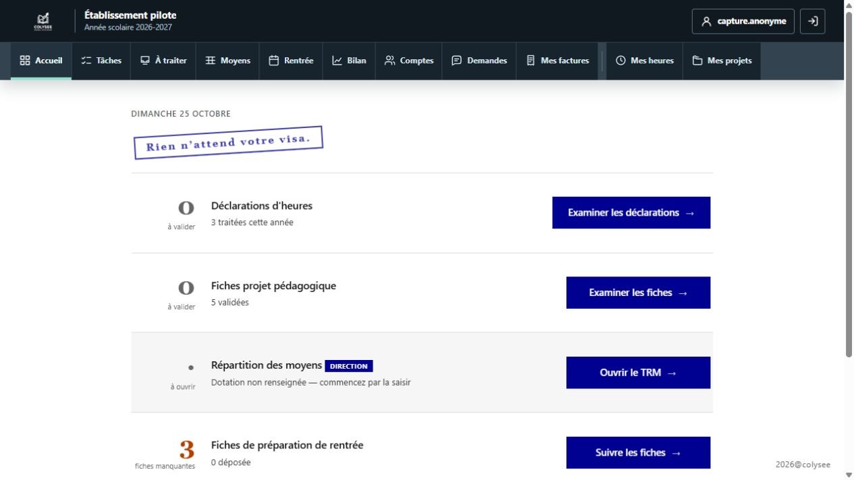This screenshot has width=854, height=480.
Task: Click the 'Année scolaire 2026-2027' text
Action: [x=128, y=28]
